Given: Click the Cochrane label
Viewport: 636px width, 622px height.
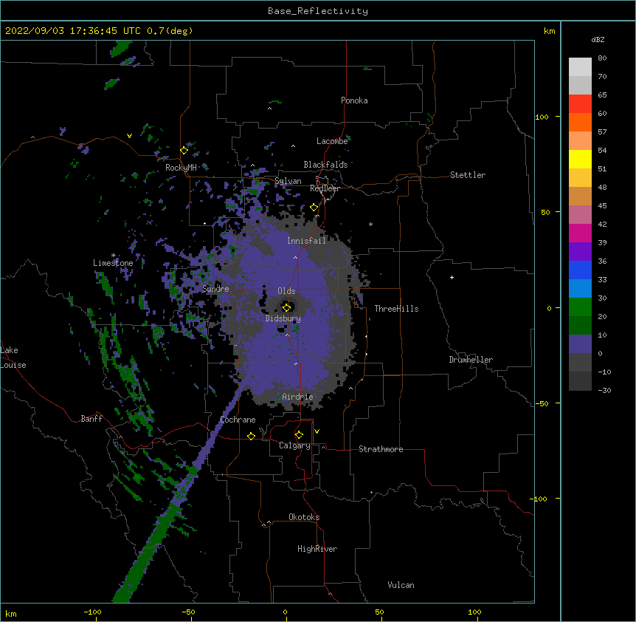Looking at the screenshot, I should pos(238,420).
